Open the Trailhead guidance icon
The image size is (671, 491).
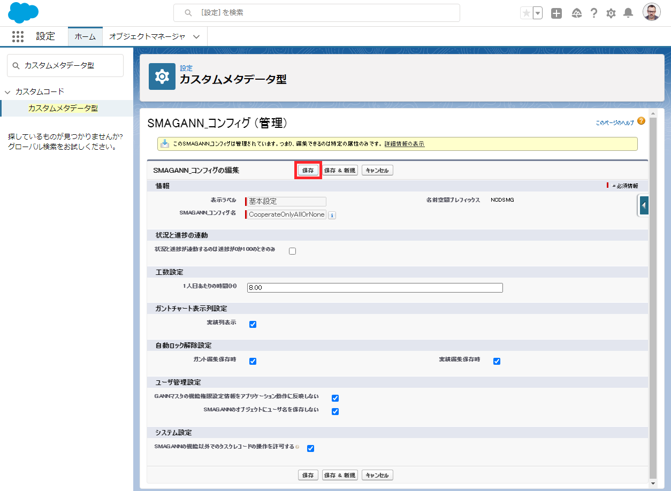(577, 13)
